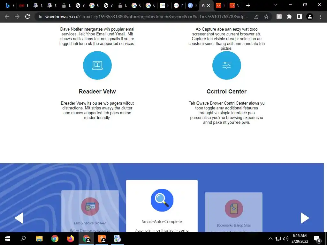Image resolution: width=327 pixels, height=245 pixels.
Task: Launch Google Chrome from taskbar
Action: coord(55,239)
